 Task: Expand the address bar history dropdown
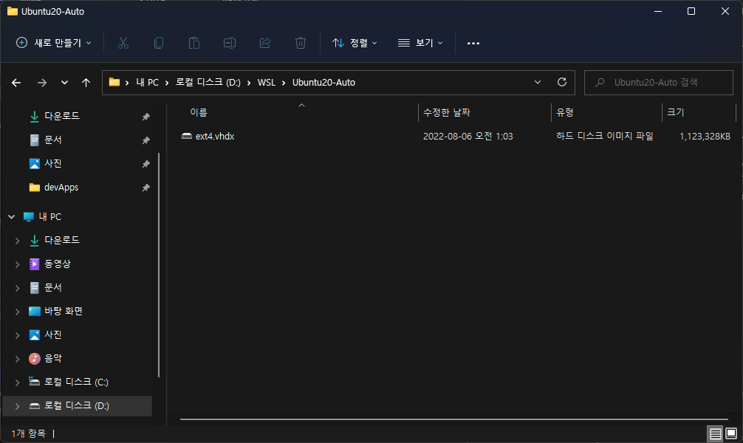[x=538, y=83]
